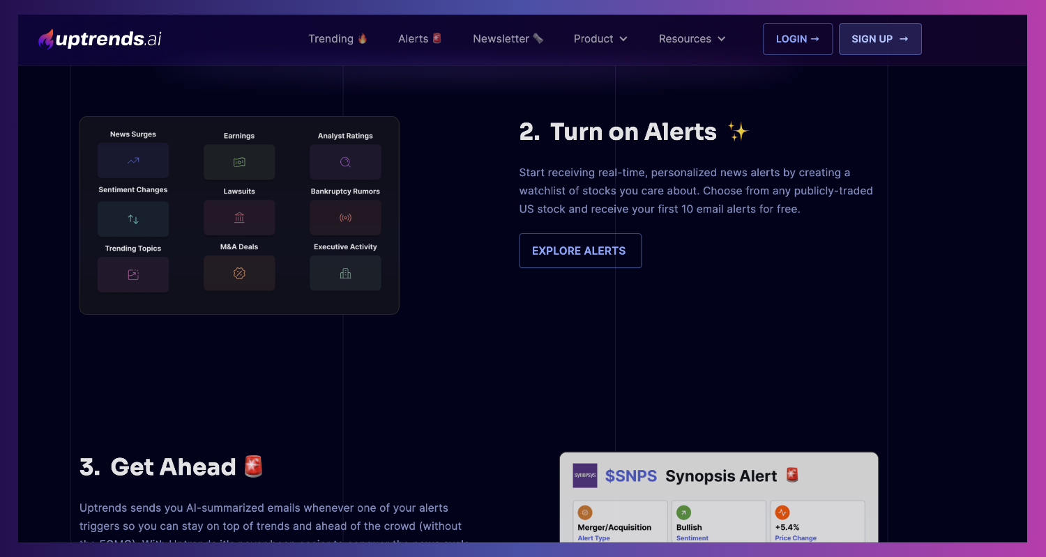The image size is (1046, 557).
Task: Click the M&A Deals icon
Action: 239,273
